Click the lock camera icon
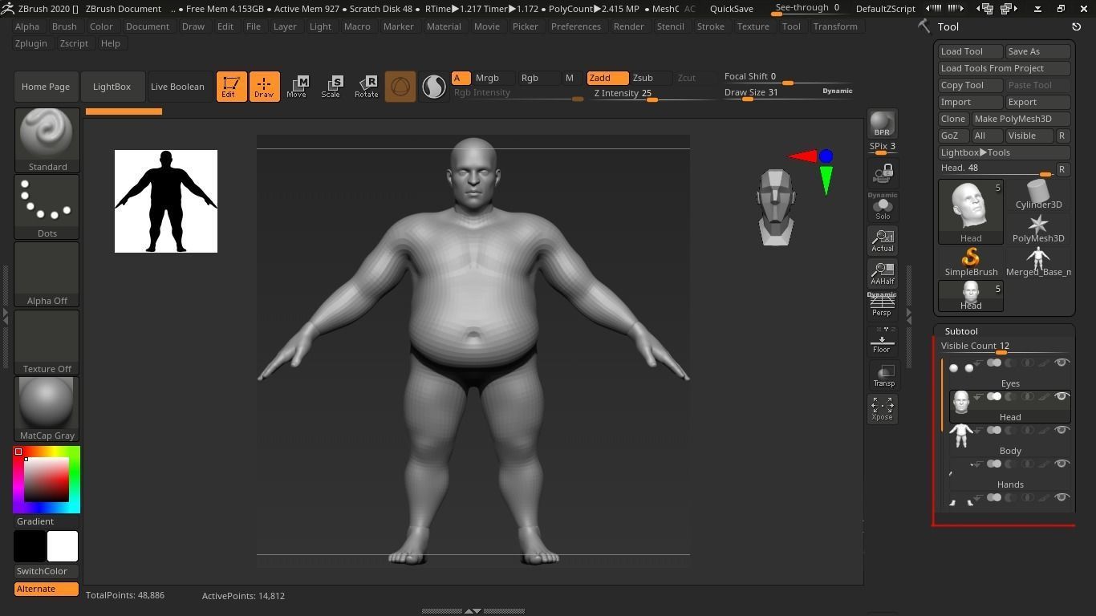The image size is (1096, 616). (x=883, y=173)
